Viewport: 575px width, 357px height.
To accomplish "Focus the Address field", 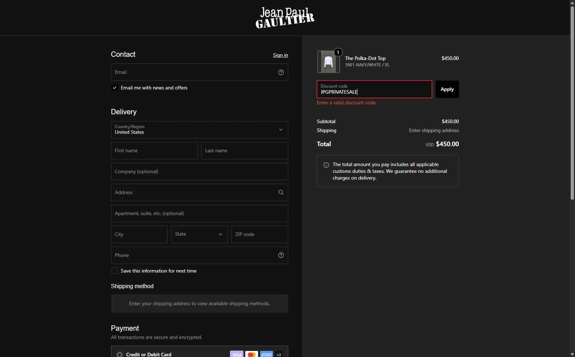I will pyautogui.click(x=199, y=192).
